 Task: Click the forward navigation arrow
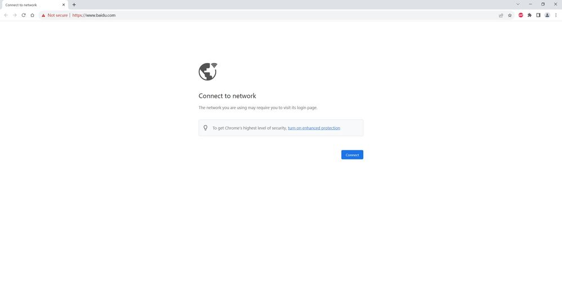coord(15,15)
